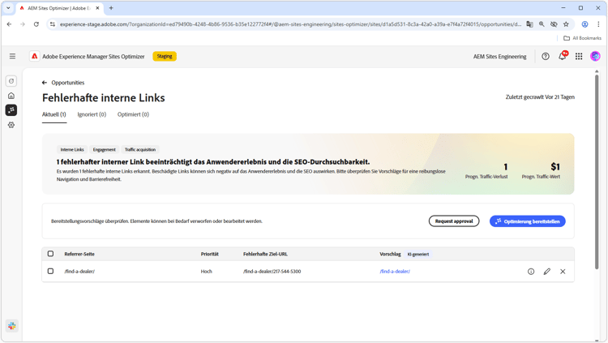The height and width of the screenshot is (343, 608).
Task: Bookmark this page with star icon
Action: click(x=566, y=24)
